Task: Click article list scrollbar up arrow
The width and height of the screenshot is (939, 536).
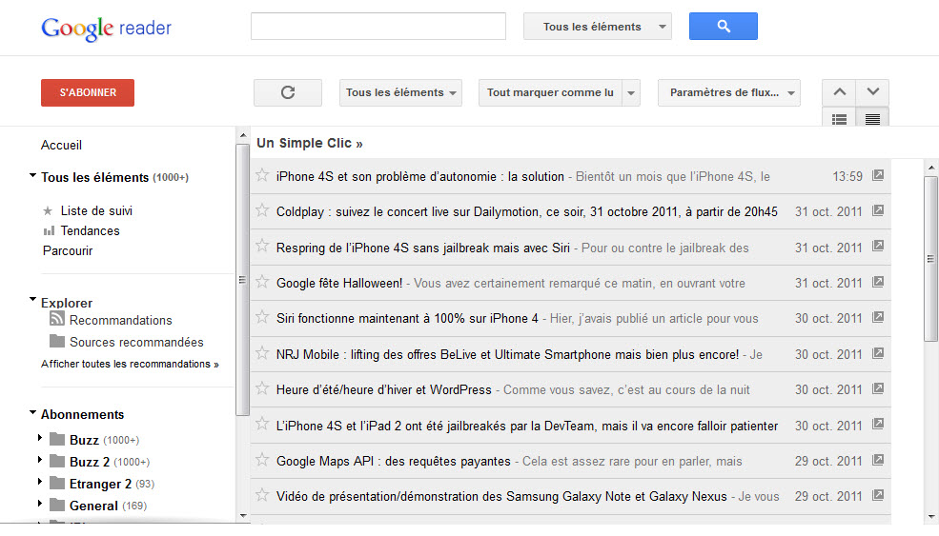Action: coord(930,167)
